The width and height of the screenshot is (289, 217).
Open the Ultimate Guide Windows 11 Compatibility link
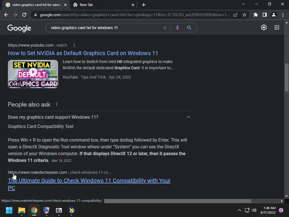pyautogui.click(x=89, y=184)
